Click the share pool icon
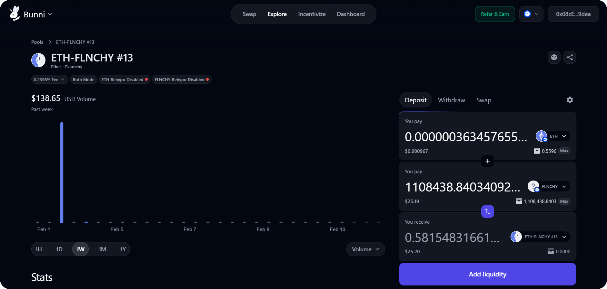Image resolution: width=607 pixels, height=289 pixels. point(570,57)
